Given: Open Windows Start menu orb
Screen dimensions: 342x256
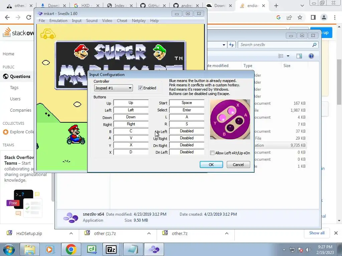Looking at the screenshot, I should pyautogui.click(x=8, y=249).
